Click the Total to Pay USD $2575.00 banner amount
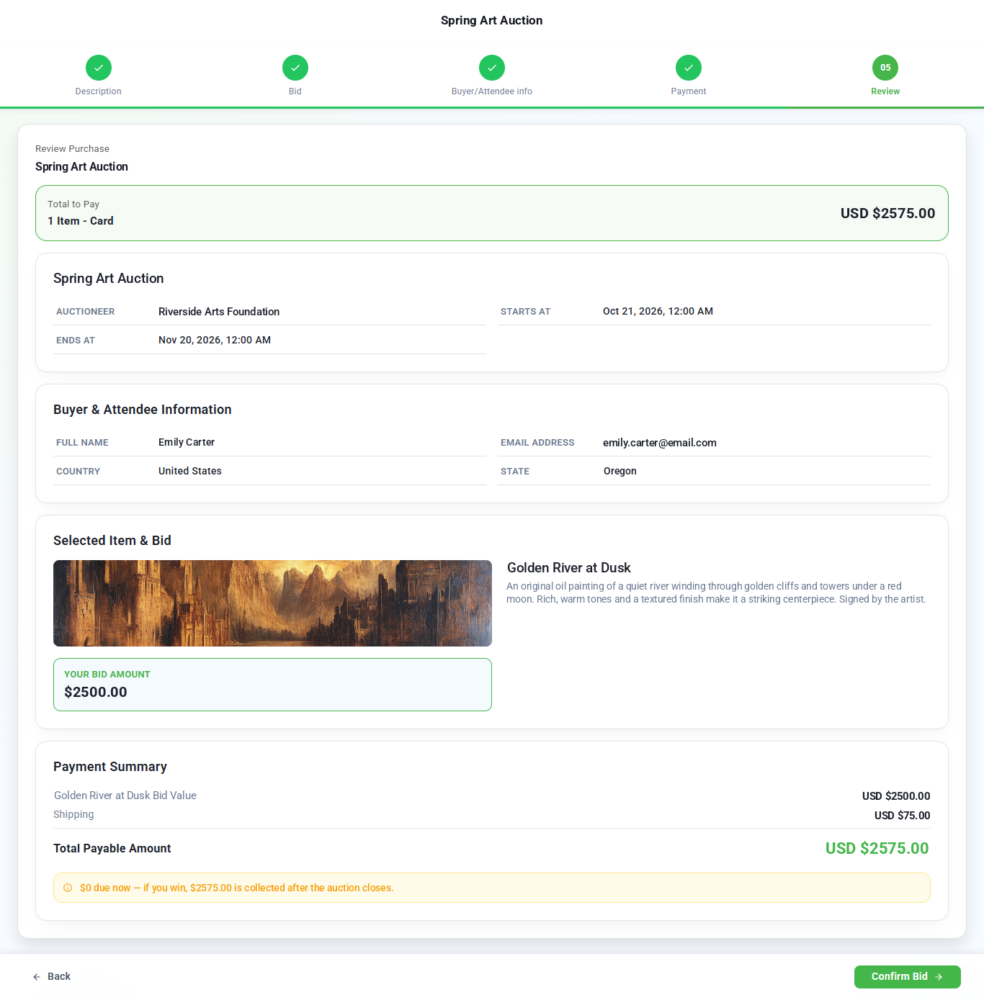984x1000 pixels. 887,213
